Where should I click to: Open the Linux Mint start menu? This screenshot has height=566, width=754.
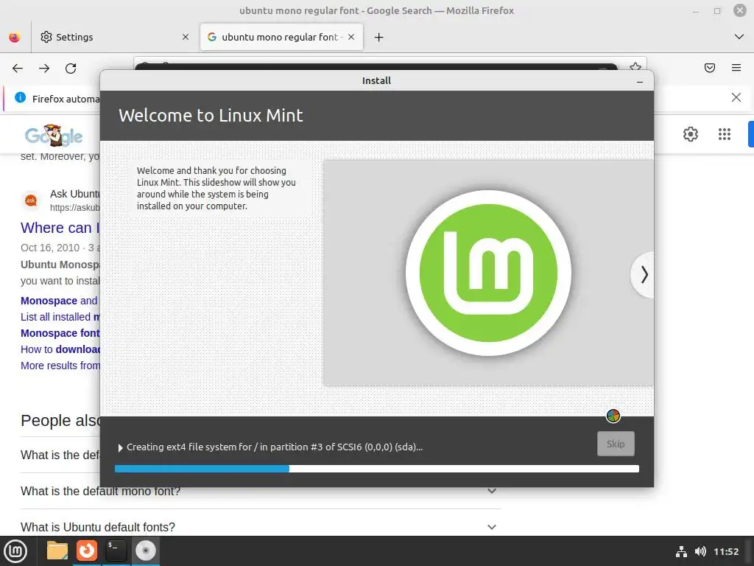pos(16,551)
